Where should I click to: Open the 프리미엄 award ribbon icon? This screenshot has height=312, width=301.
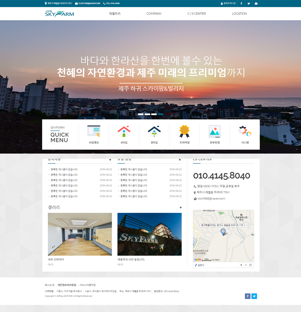(184, 131)
